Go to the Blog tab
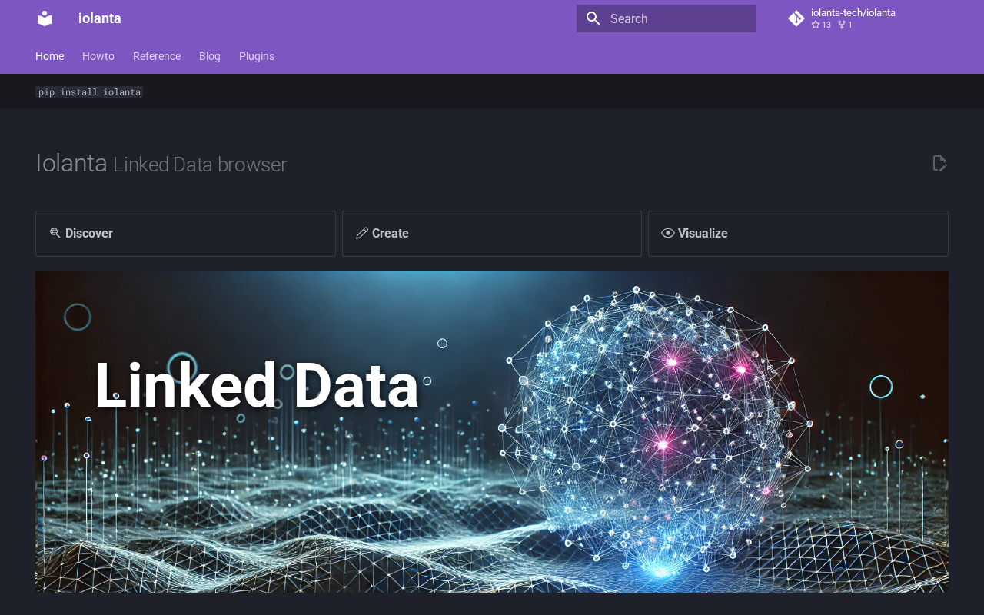 tap(210, 56)
